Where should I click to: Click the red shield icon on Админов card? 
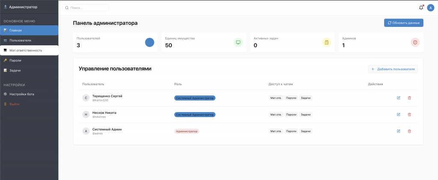coord(415,42)
